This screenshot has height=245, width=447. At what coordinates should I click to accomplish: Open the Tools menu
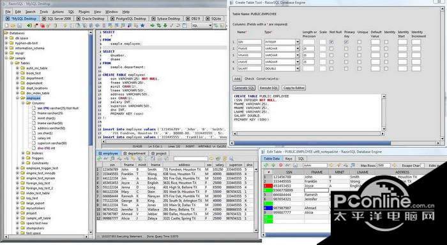point(43,11)
